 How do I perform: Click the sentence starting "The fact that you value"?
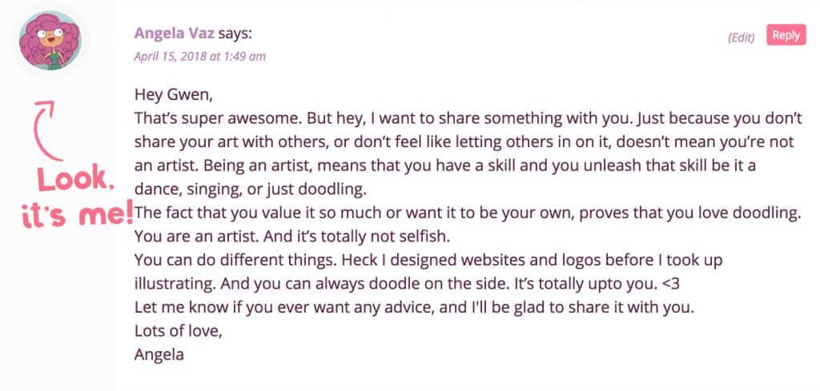[x=468, y=213]
